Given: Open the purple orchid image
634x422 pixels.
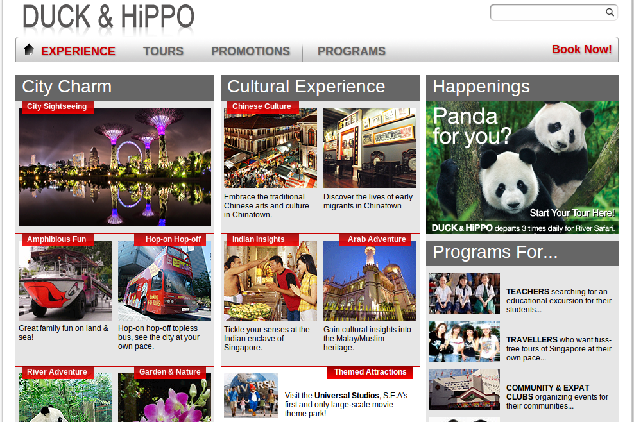Looking at the screenshot, I should pyautogui.click(x=164, y=398).
